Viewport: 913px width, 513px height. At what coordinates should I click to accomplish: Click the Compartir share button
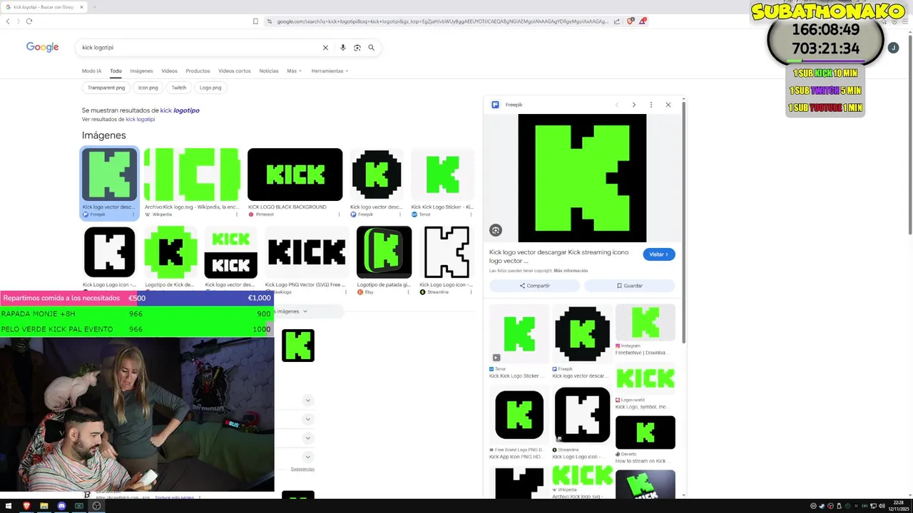click(534, 286)
